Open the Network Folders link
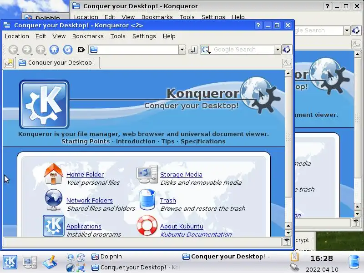This screenshot has width=364, height=273. [x=89, y=200]
